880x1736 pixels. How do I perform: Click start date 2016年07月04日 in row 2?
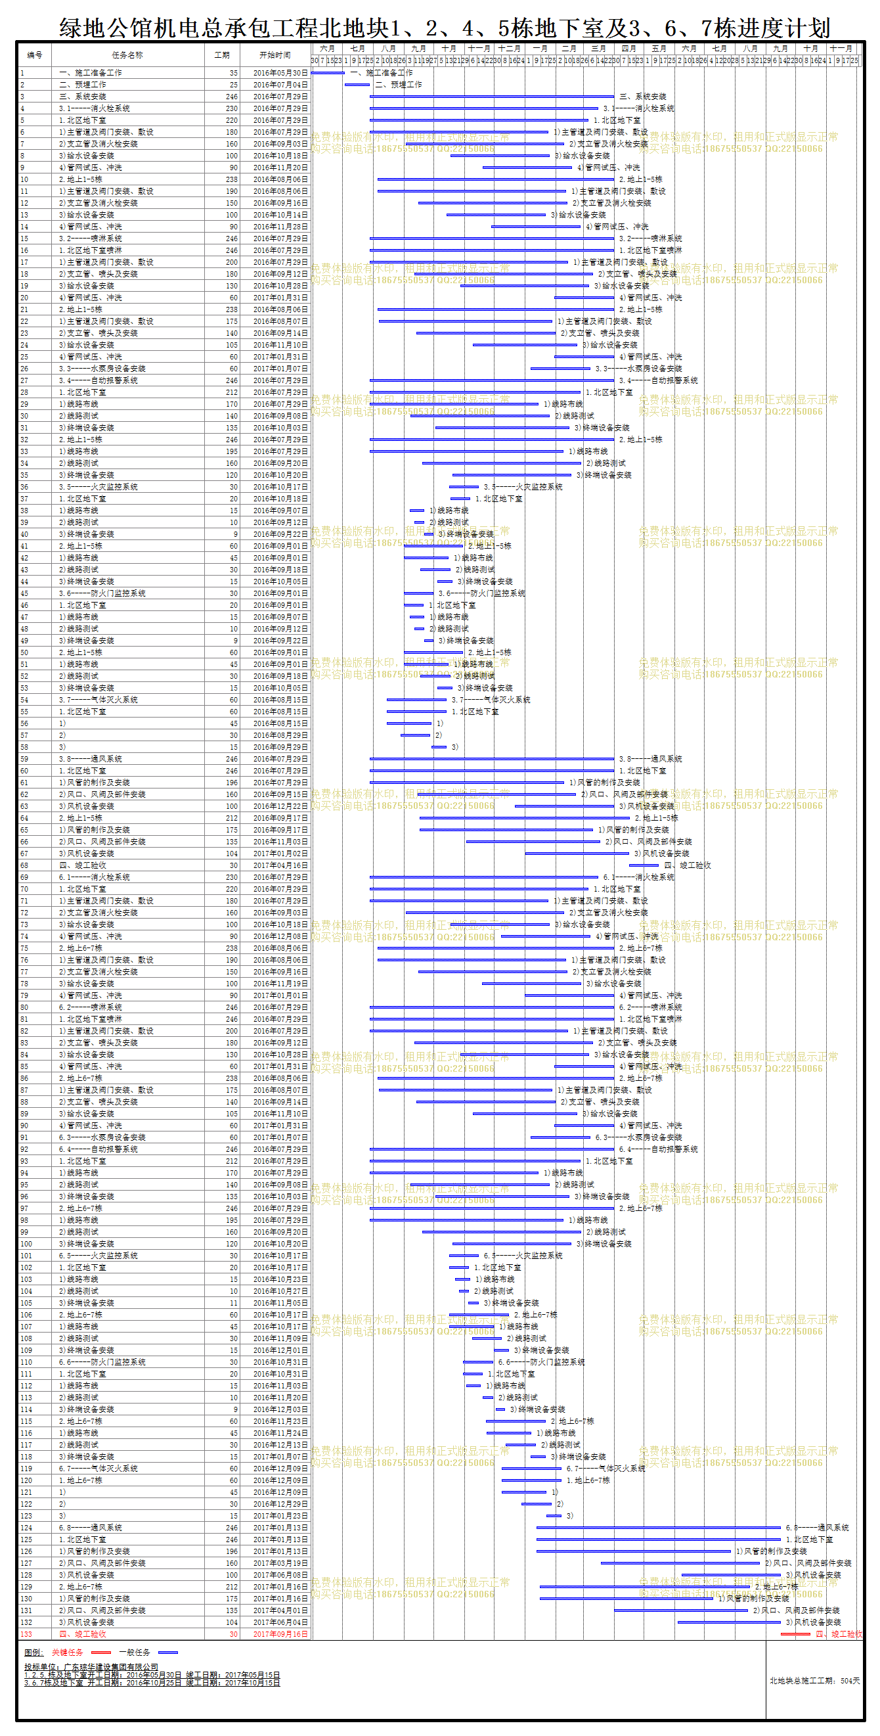coord(281,85)
